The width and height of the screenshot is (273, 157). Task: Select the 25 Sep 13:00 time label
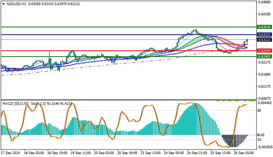(221, 153)
